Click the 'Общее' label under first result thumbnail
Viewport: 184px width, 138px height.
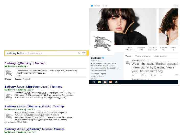pyautogui.click(x=8, y=79)
